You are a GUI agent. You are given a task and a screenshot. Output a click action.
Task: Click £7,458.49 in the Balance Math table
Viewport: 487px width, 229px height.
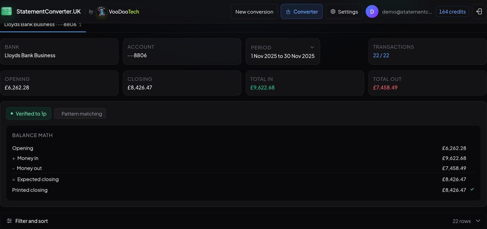(454, 168)
